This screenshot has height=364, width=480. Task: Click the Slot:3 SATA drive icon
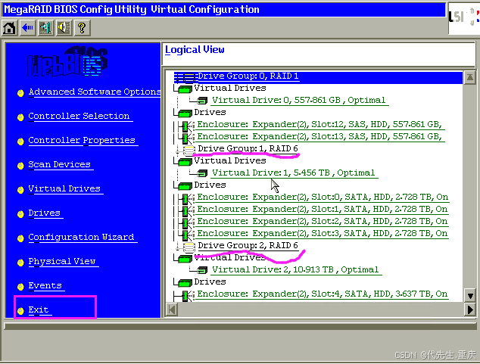pos(187,235)
